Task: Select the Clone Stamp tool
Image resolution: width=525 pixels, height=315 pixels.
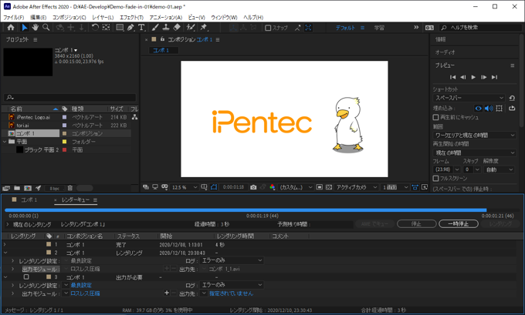Action: pos(166,28)
